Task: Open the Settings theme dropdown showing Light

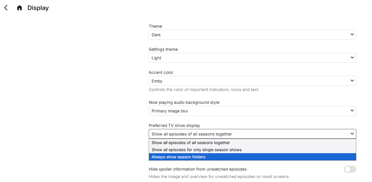Action: (252, 58)
